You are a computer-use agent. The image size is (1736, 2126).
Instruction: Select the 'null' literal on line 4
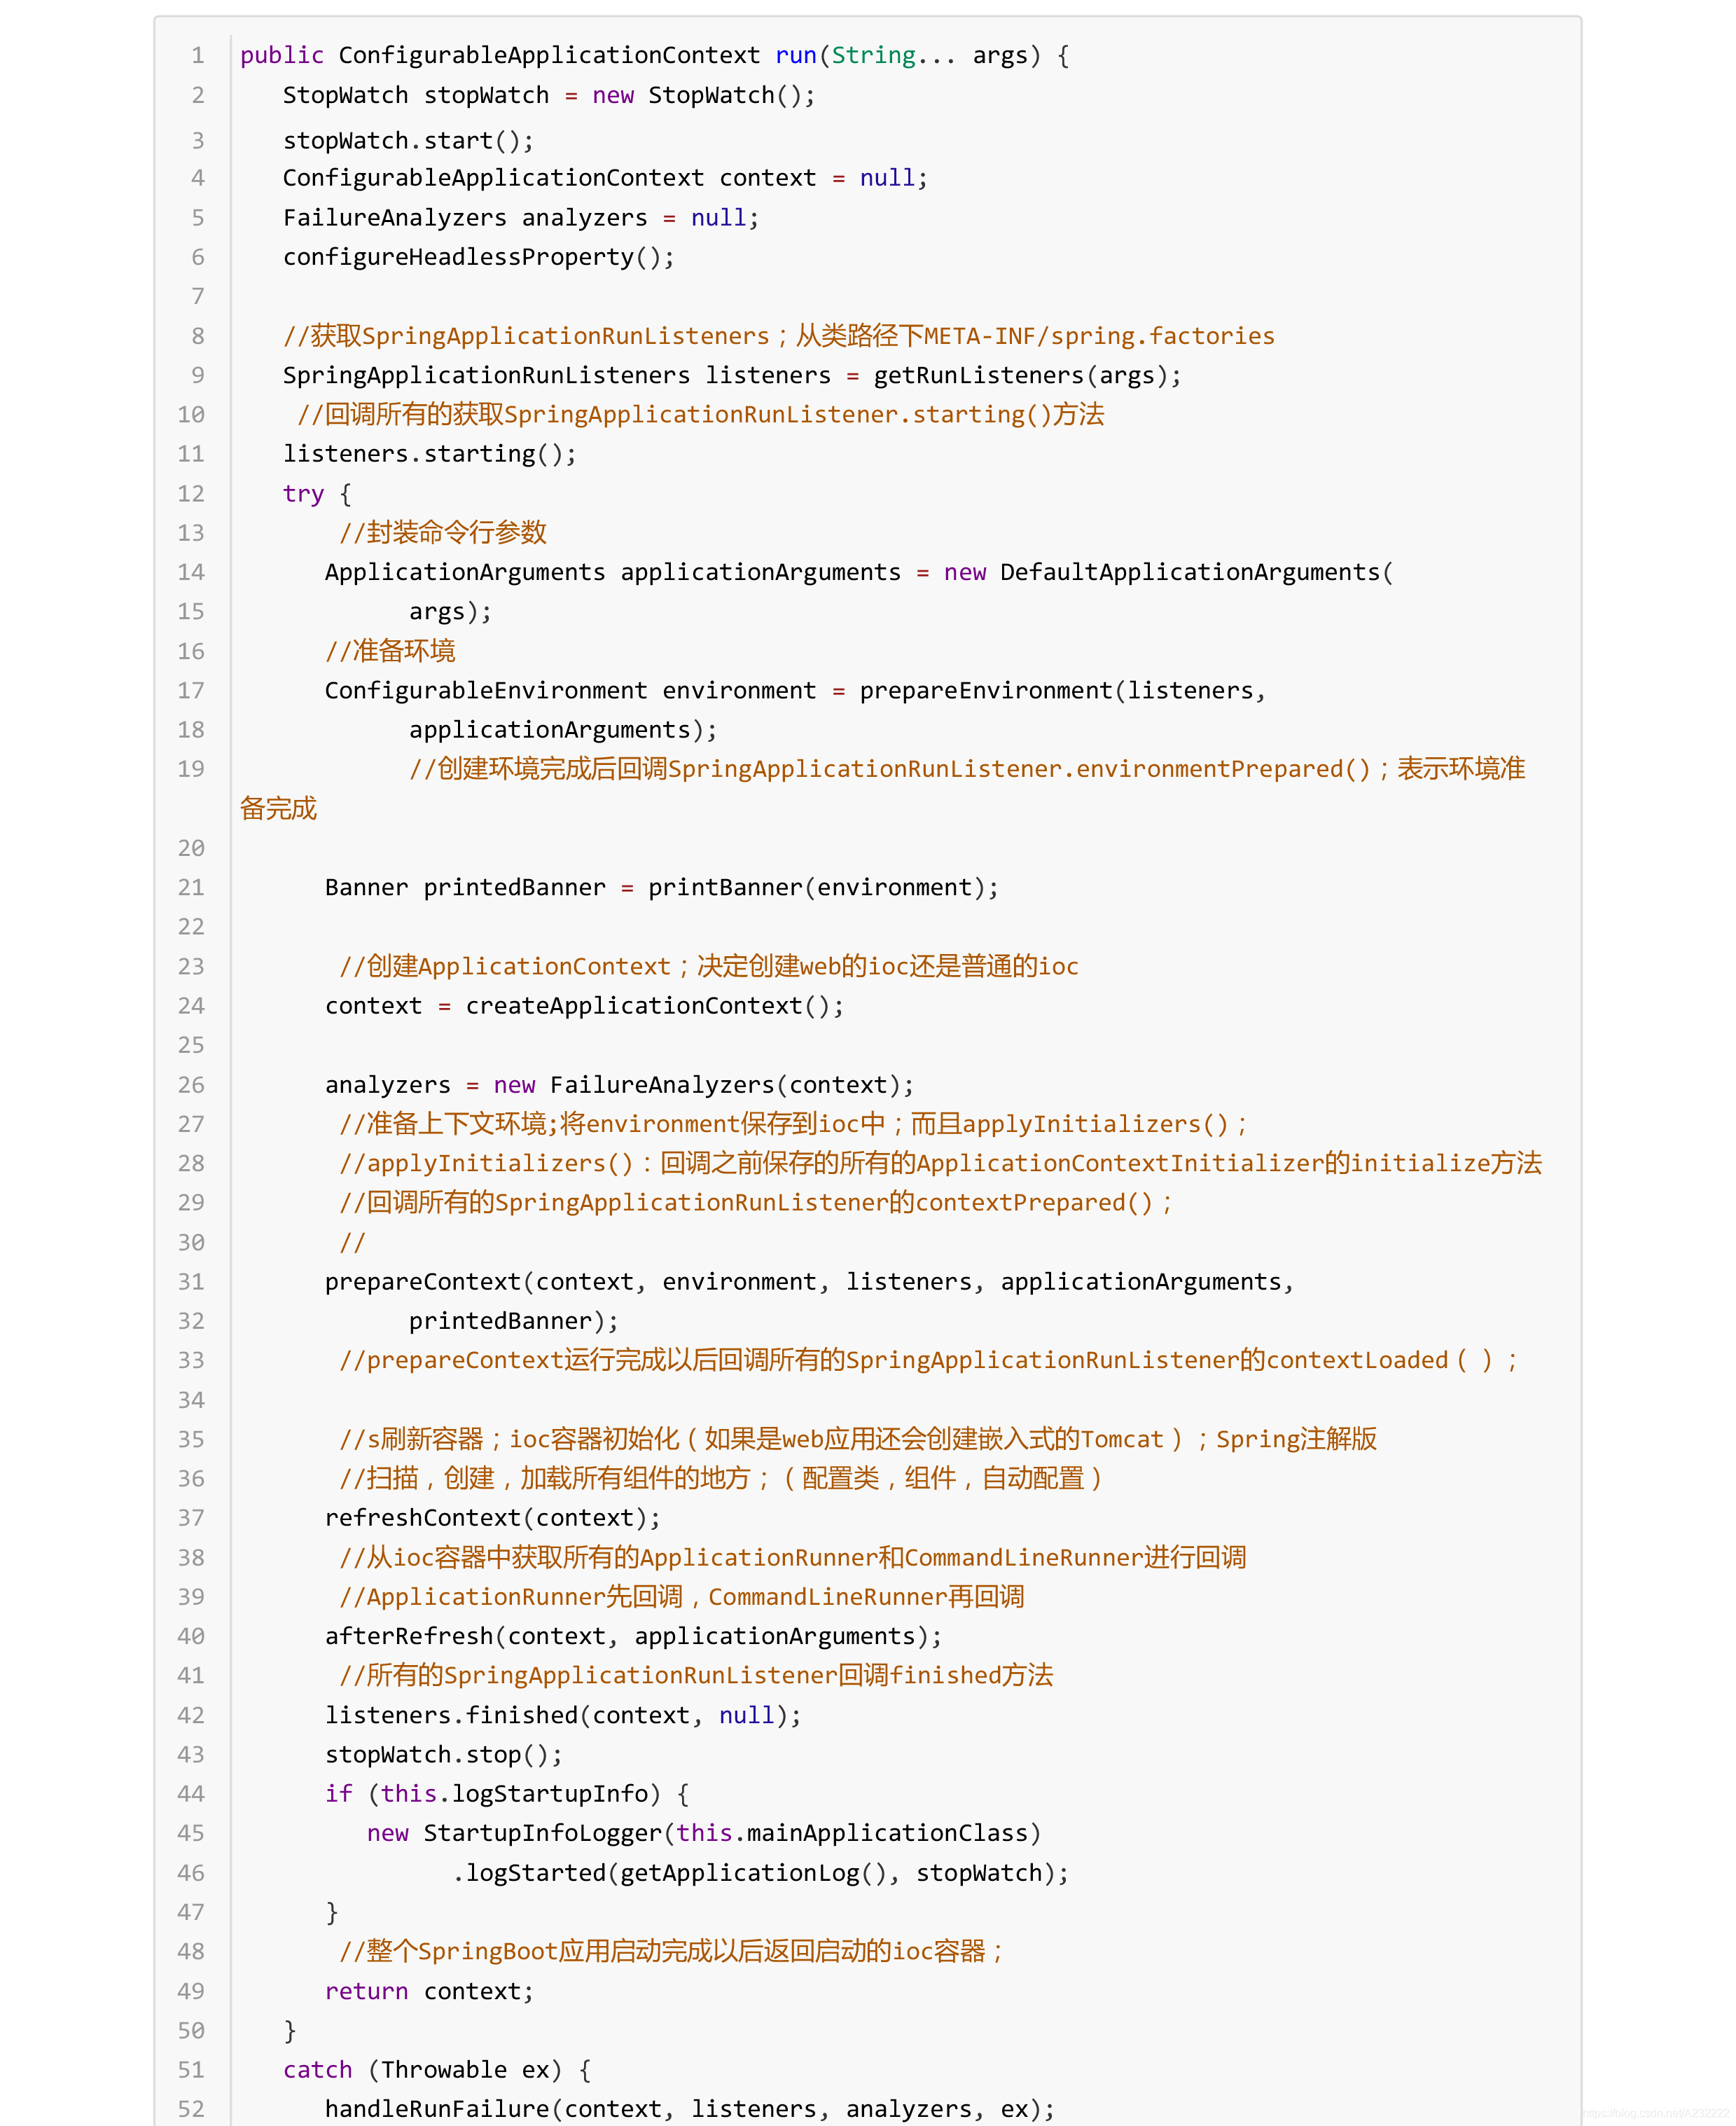[887, 177]
